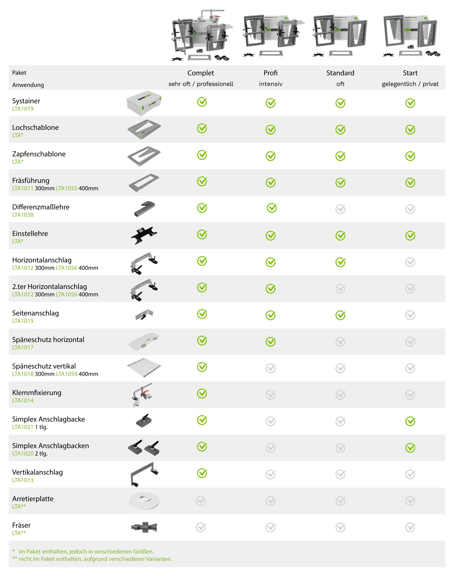Click the Fräser router bit image
This screenshot has height=576, width=454.
[x=144, y=527]
